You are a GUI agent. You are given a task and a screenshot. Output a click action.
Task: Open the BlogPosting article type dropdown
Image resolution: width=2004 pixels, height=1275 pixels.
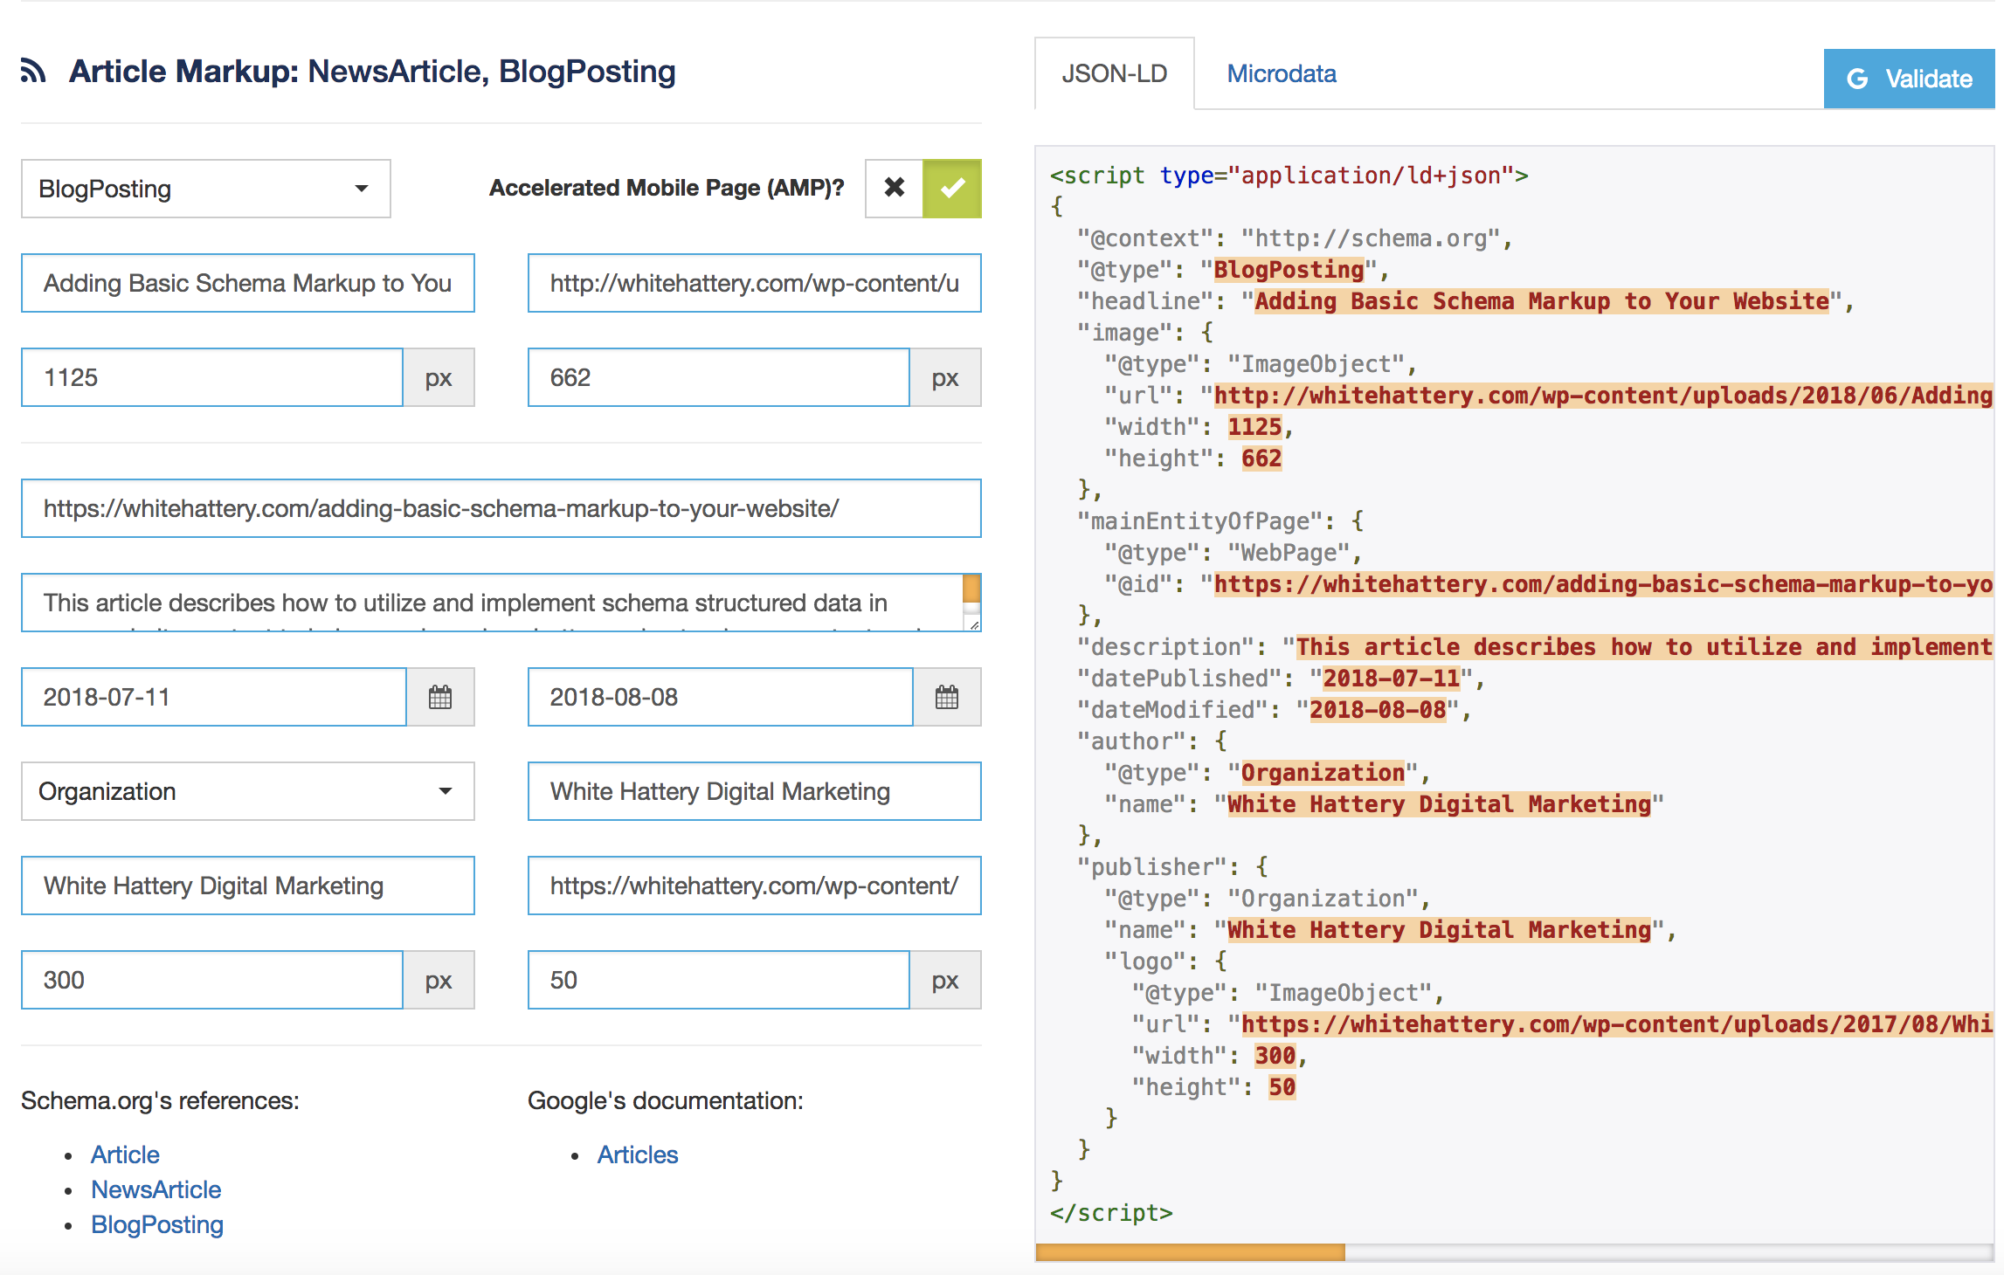206,189
